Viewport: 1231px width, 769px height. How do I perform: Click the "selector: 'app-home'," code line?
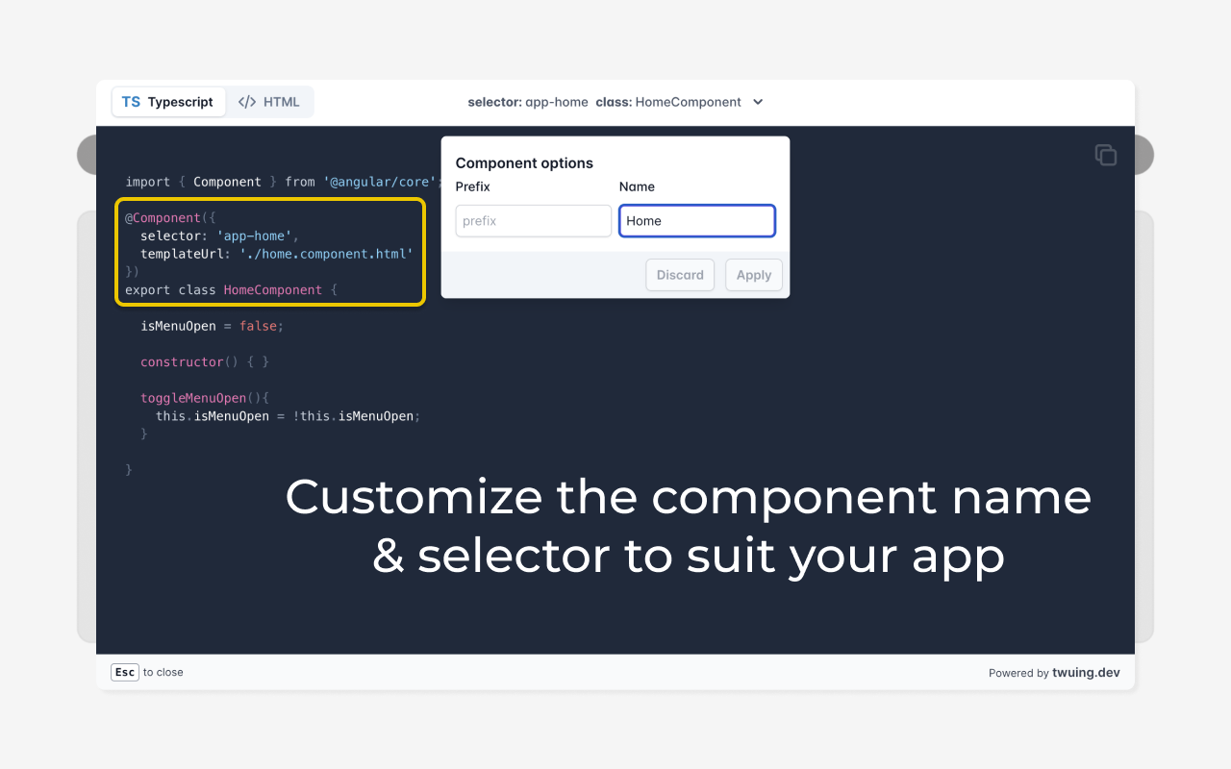(x=220, y=236)
